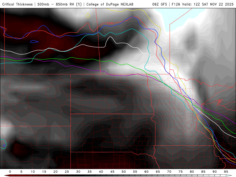Image resolution: width=236 pixels, height=177 pixels.
Task: Click the "55" value on the color scale
Action: 135,172
